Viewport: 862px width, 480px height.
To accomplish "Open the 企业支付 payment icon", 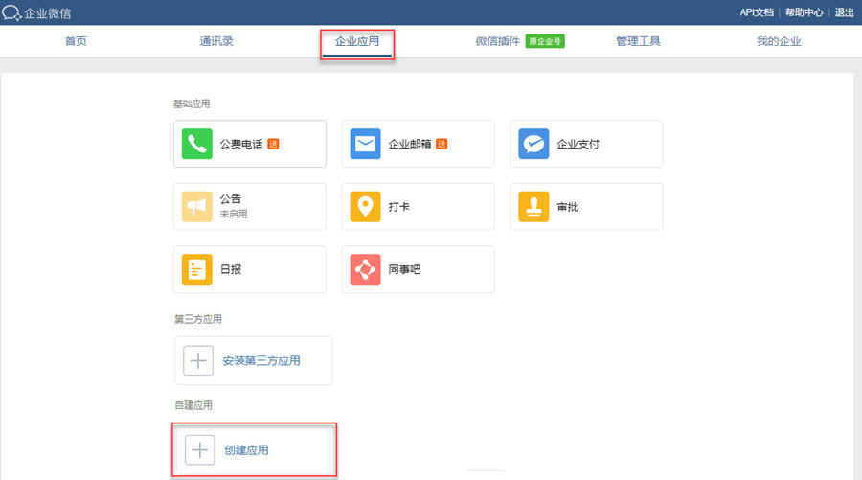I will pos(533,144).
